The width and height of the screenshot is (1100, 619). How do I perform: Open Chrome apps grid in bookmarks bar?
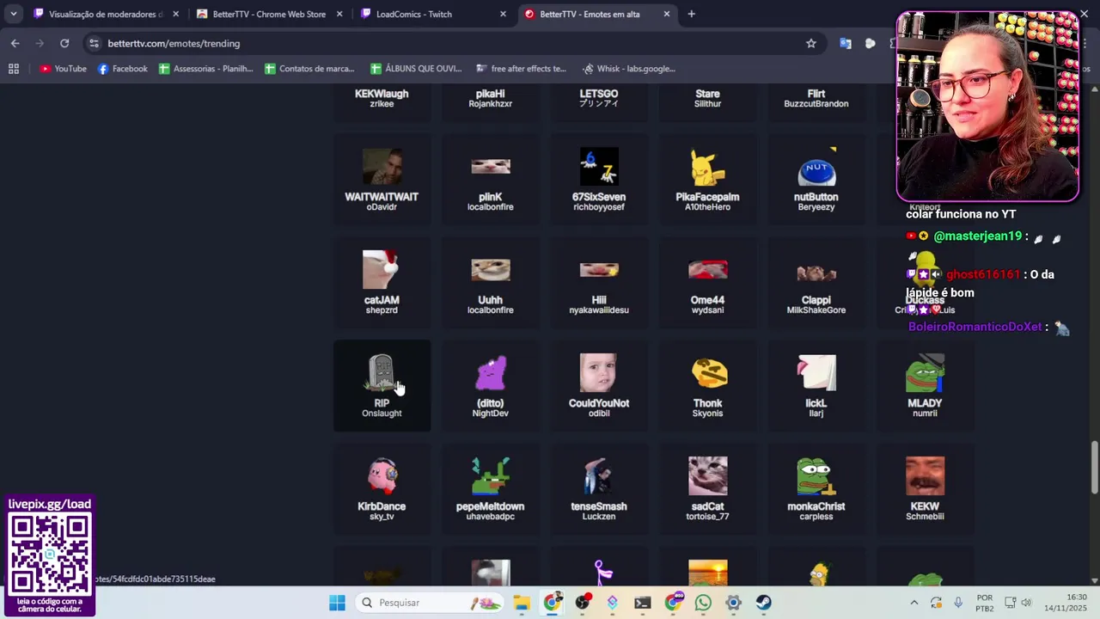14,69
